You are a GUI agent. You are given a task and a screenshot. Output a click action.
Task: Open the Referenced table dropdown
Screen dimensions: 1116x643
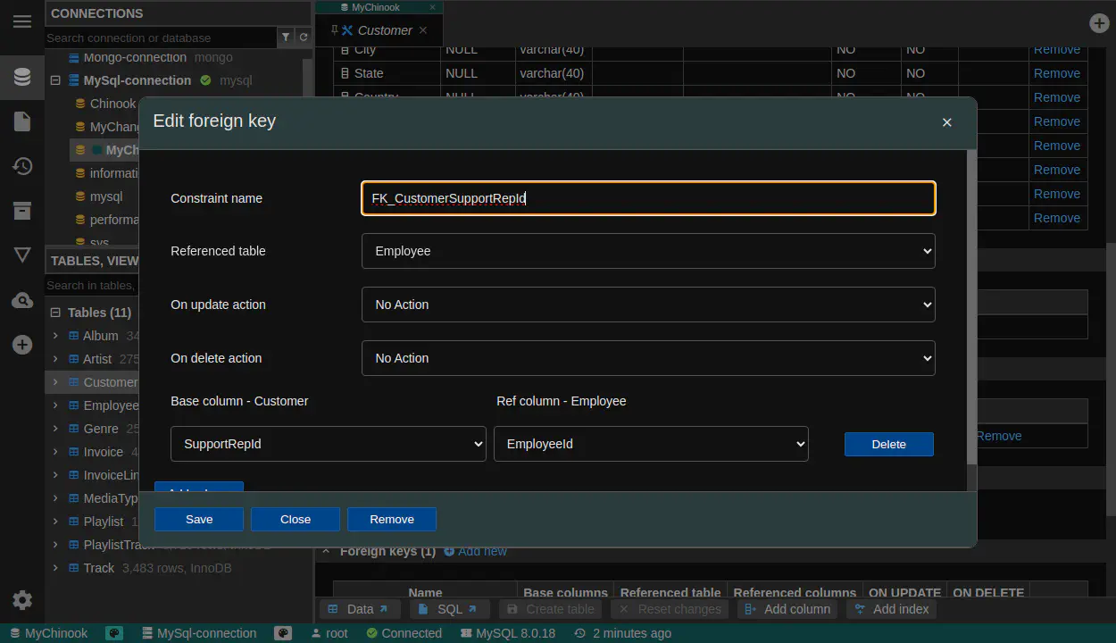coord(647,251)
